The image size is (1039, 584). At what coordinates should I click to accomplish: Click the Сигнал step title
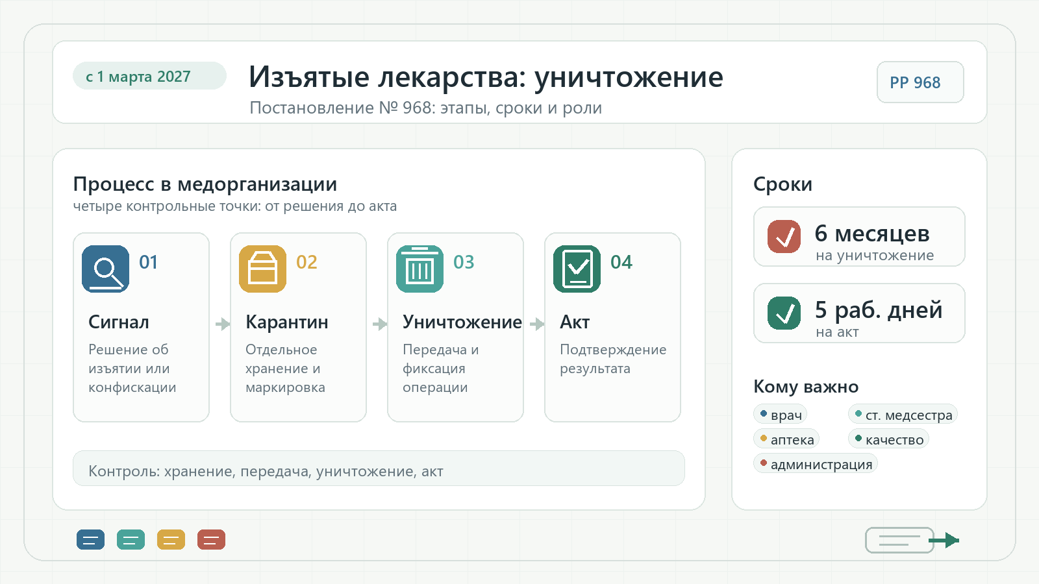click(119, 322)
